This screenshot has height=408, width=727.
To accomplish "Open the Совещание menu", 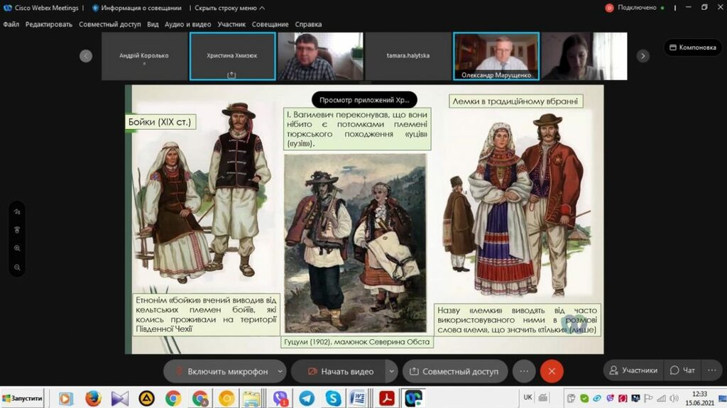I will coord(269,24).
